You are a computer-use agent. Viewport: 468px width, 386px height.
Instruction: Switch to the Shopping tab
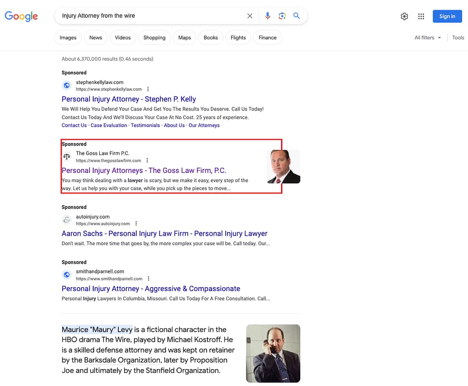[x=154, y=37]
